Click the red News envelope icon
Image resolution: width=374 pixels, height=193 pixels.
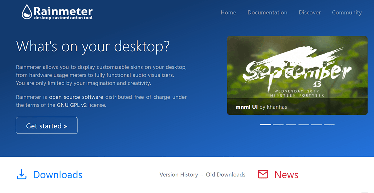pyautogui.click(x=263, y=174)
